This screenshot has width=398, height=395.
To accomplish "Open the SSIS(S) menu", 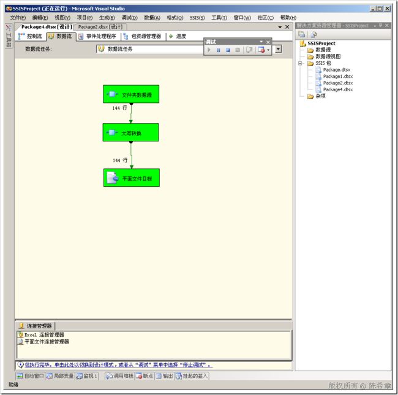I will 197,18.
